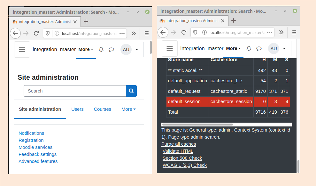This screenshot has width=316, height=186.
Task: Show more tools chevrons in right window
Action: point(281,32)
